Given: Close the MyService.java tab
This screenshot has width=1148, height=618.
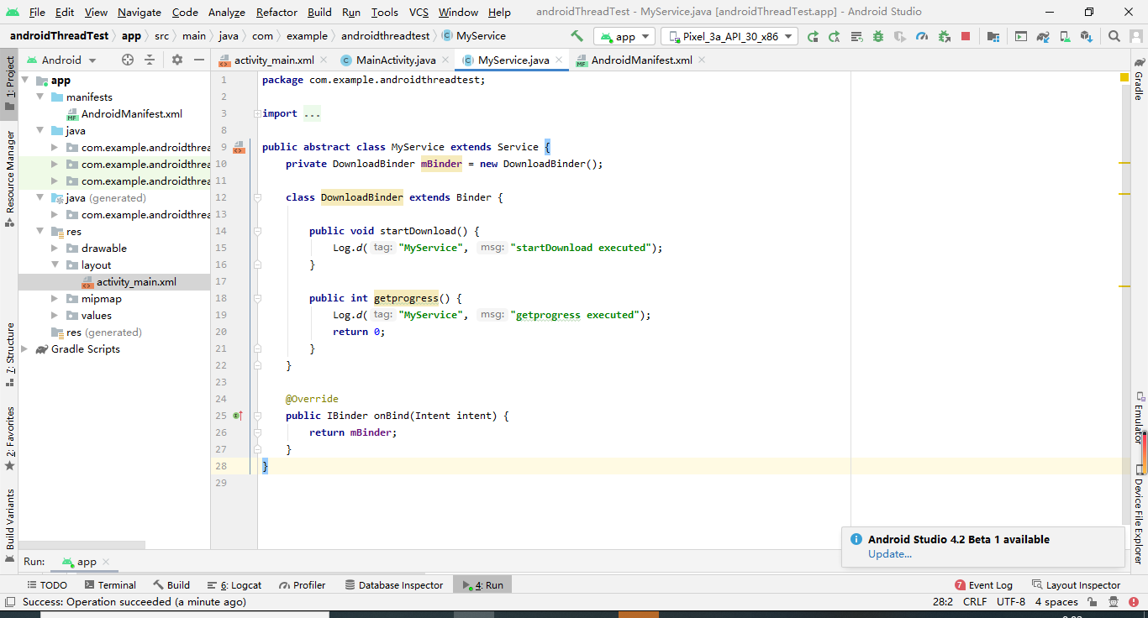Looking at the screenshot, I should click(x=560, y=60).
